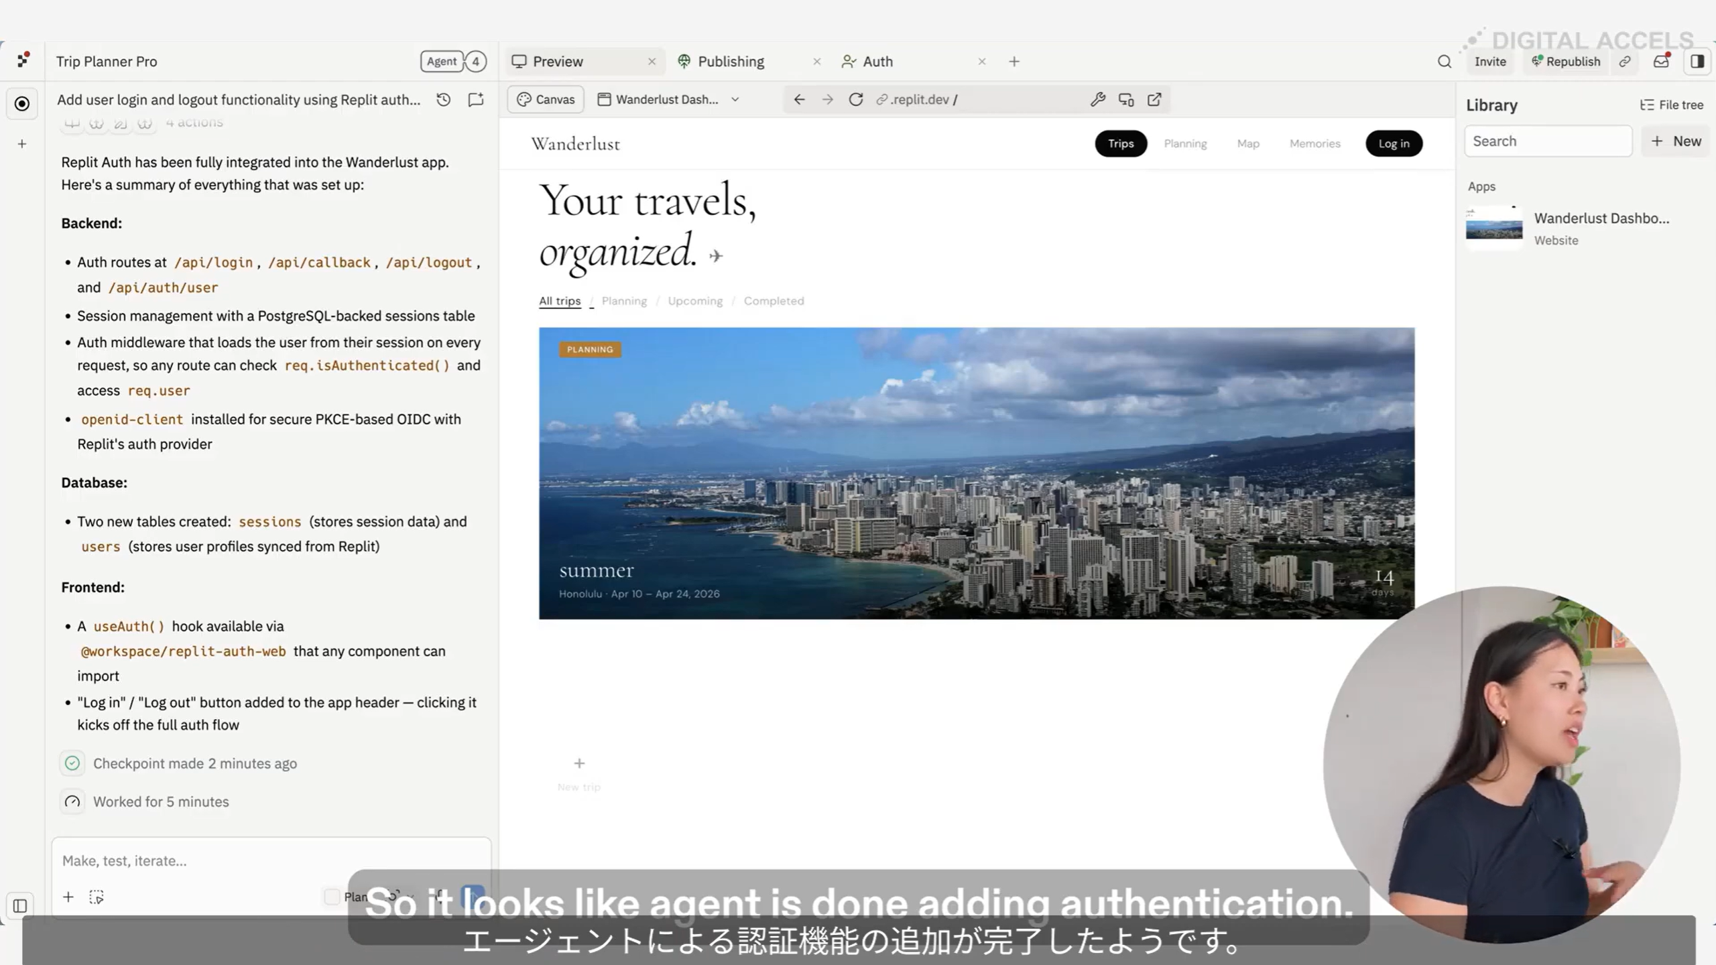The height and width of the screenshot is (965, 1716).
Task: Open a new tab with the plus icon
Action: 1014,62
